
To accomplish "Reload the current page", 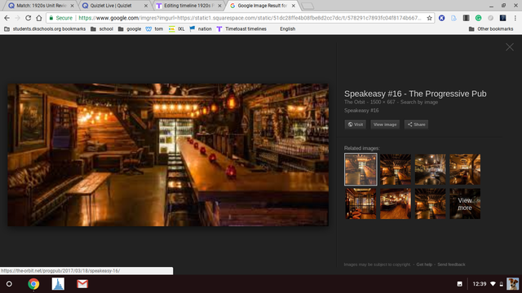I will (29, 18).
